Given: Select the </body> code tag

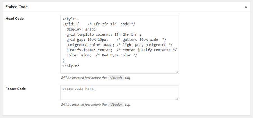Looking at the screenshot, I should pos(116,105).
